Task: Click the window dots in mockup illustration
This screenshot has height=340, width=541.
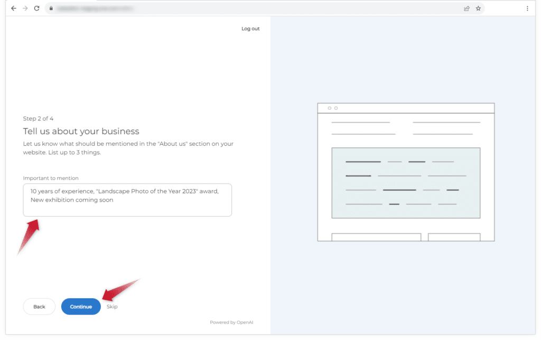Action: tap(332, 108)
